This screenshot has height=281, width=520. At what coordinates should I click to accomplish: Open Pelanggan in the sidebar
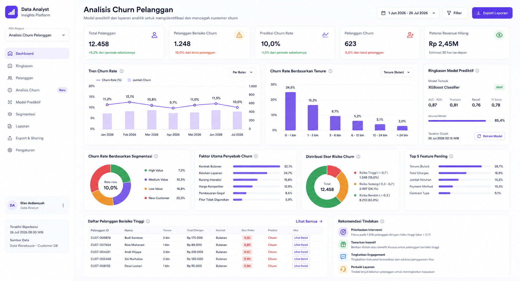pyautogui.click(x=37, y=78)
